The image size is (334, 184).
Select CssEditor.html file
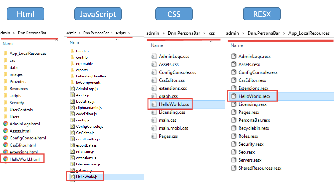tap(22, 145)
